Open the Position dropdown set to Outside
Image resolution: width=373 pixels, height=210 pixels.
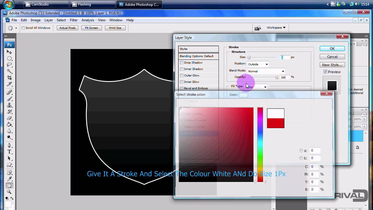point(258,64)
